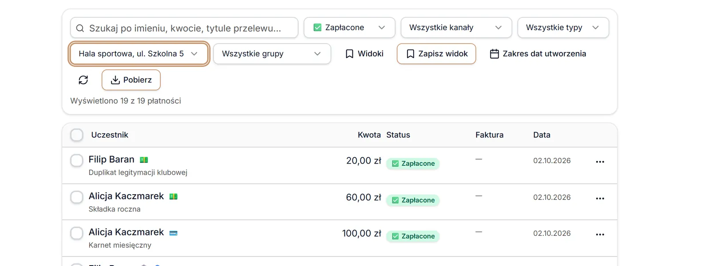Click the Pobierz download button
The height and width of the screenshot is (266, 728).
(x=131, y=80)
